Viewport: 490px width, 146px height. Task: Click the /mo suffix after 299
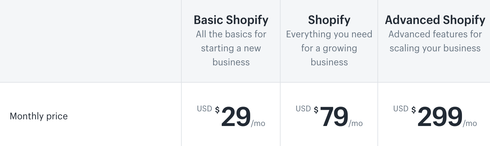point(470,123)
